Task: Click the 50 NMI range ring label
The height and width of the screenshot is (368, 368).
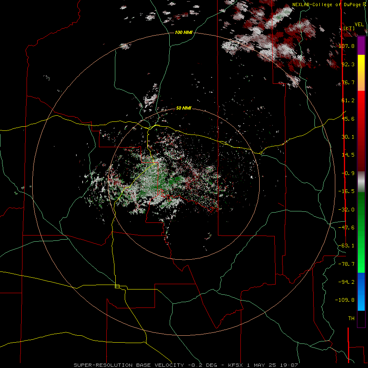Action: click(184, 108)
